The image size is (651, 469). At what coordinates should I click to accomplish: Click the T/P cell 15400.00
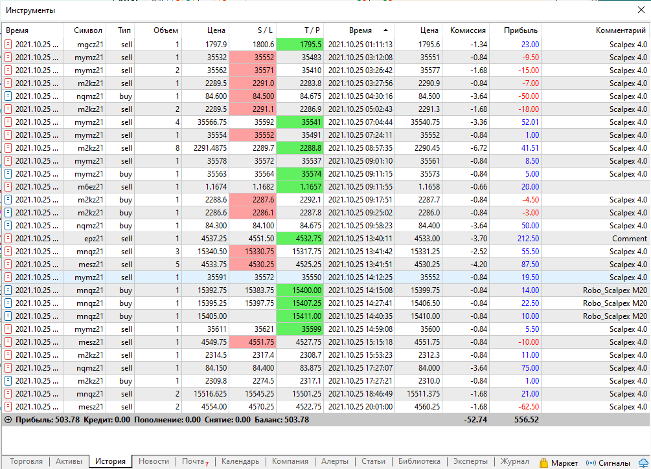(x=300, y=290)
